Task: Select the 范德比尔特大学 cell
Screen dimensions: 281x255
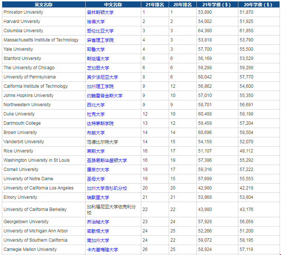Action: pos(113,142)
